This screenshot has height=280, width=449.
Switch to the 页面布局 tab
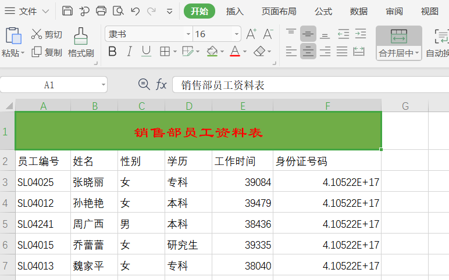[x=279, y=12]
